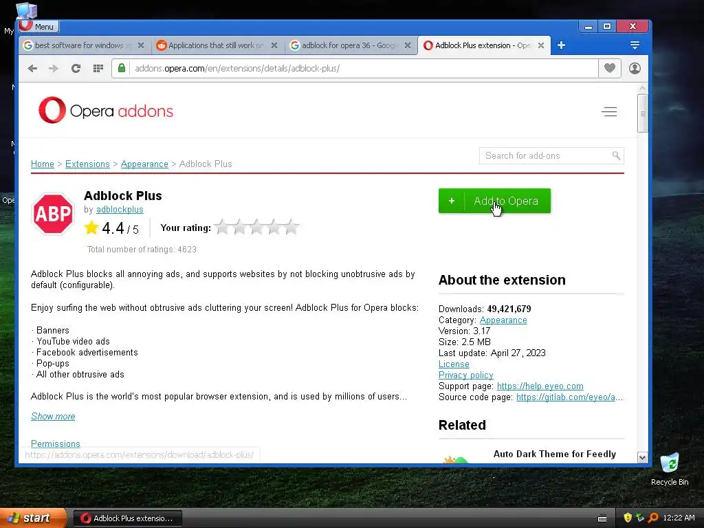
Task: Click the green padlock security icon
Action: [121, 68]
